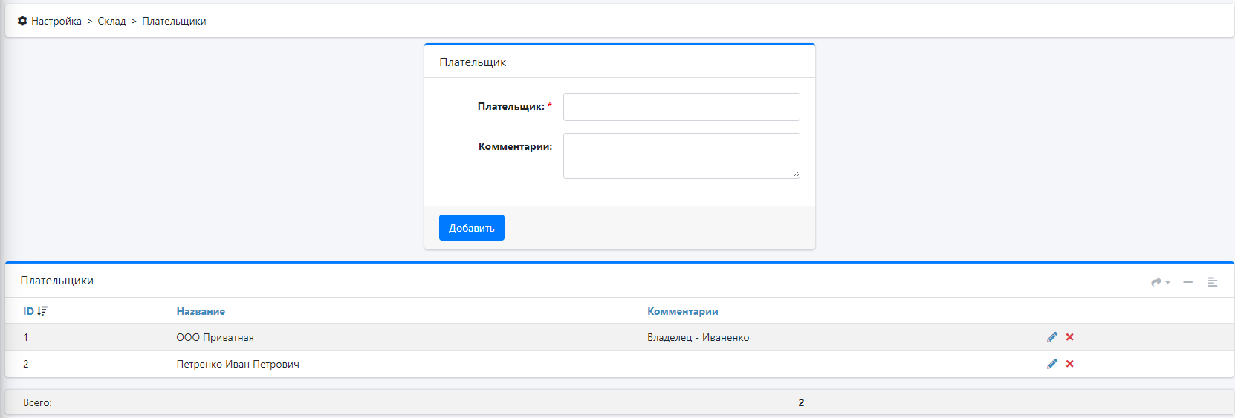
Task: Click the Петренко Иван Петрович name cell
Action: pos(238,364)
